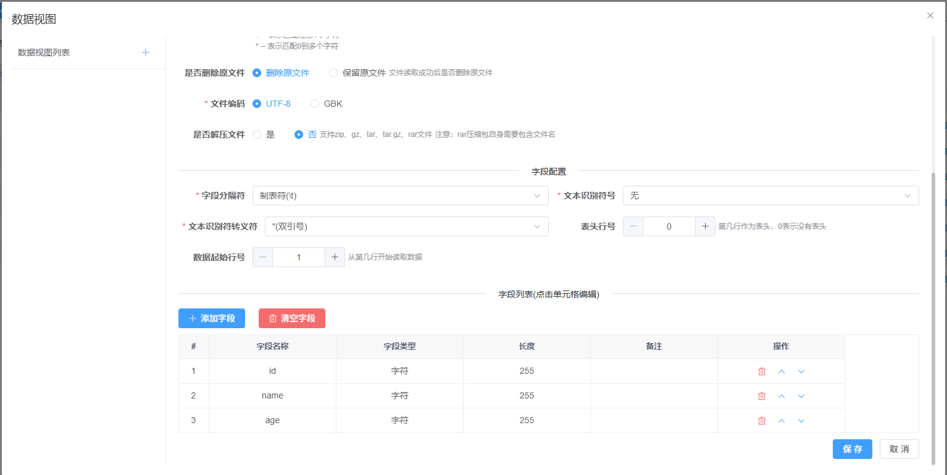Choose GBK file encoding

315,104
